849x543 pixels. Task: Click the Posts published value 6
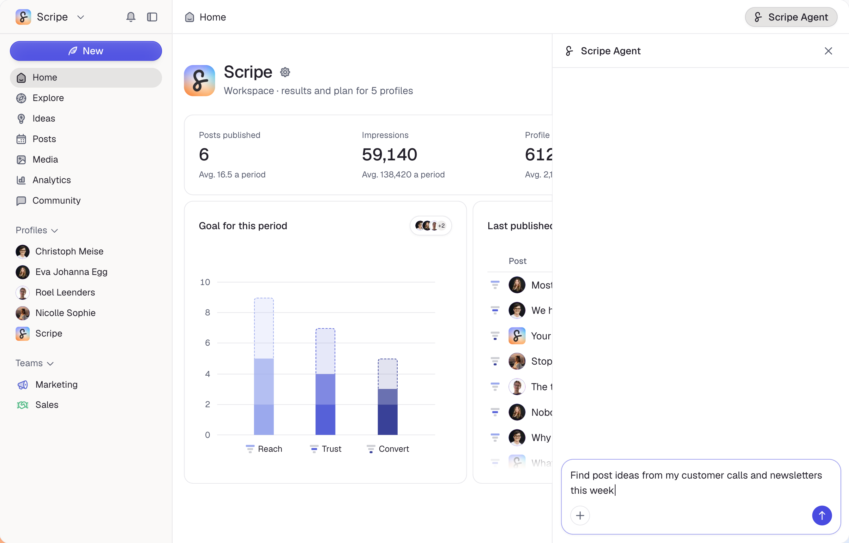click(204, 154)
